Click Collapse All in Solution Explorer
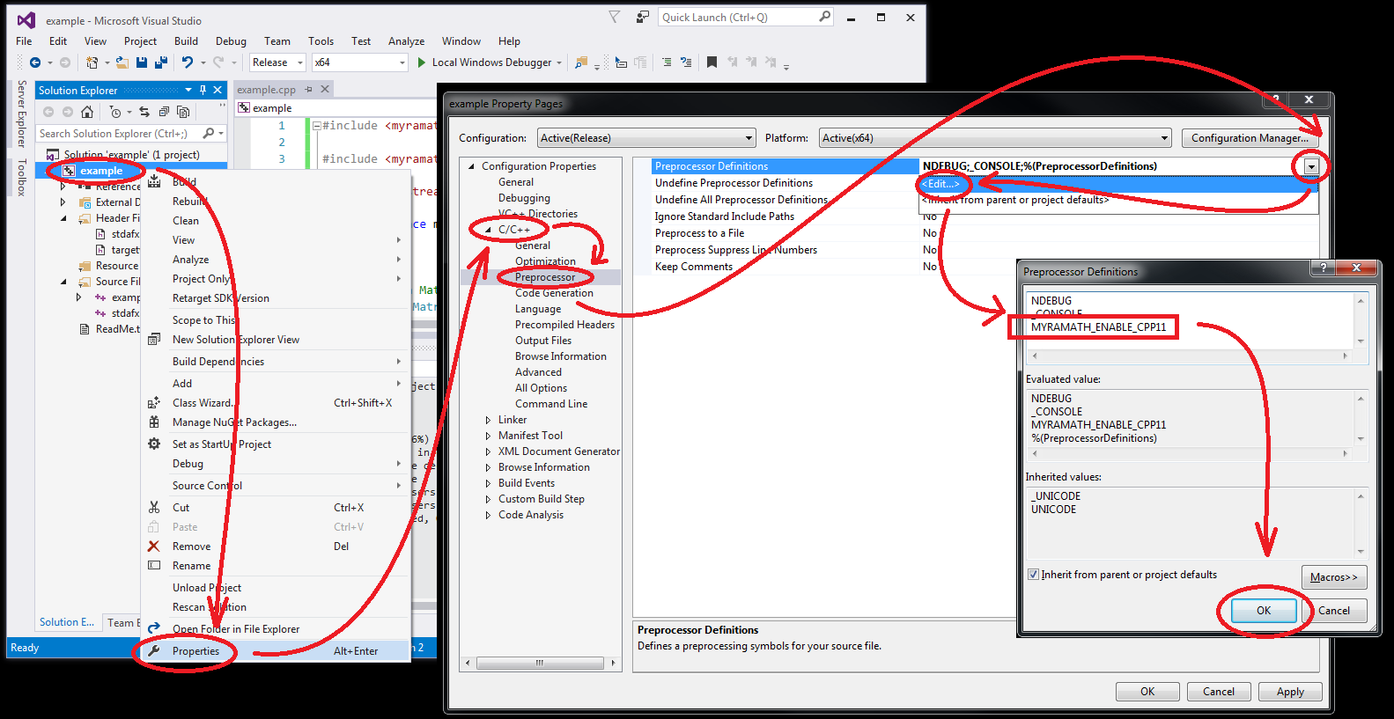The image size is (1394, 719). [x=164, y=112]
